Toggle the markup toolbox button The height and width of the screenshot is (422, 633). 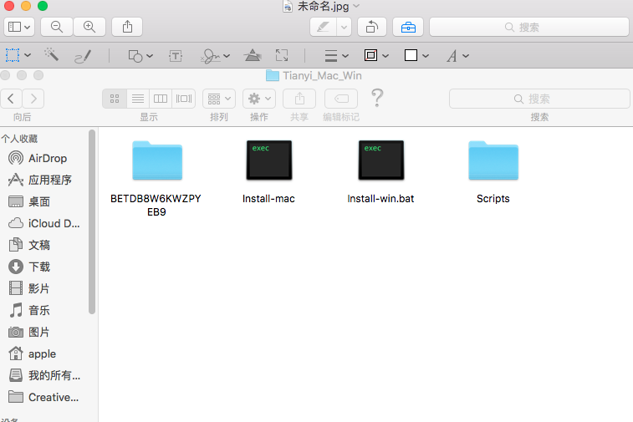click(408, 27)
